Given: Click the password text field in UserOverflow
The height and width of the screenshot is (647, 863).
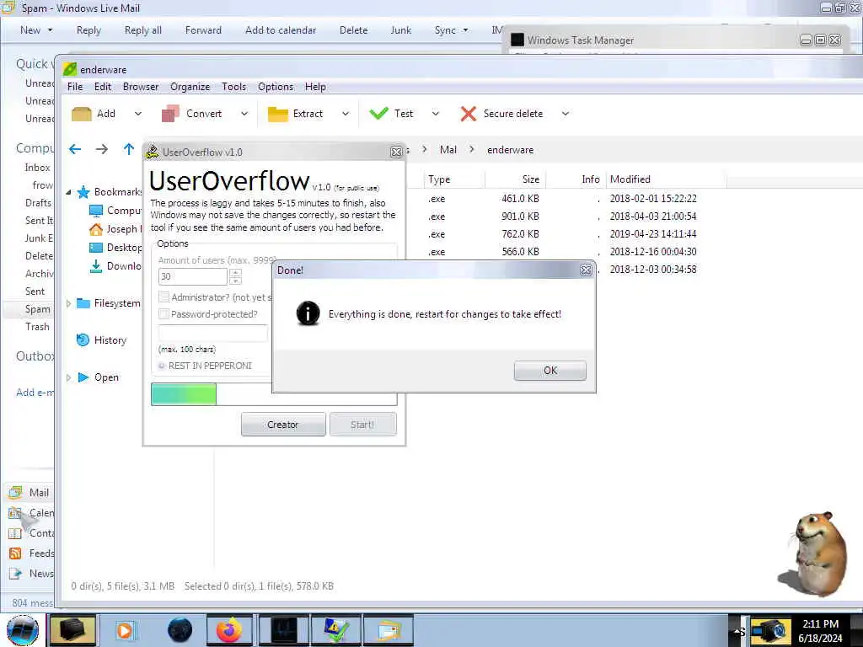Looking at the screenshot, I should coord(213,333).
